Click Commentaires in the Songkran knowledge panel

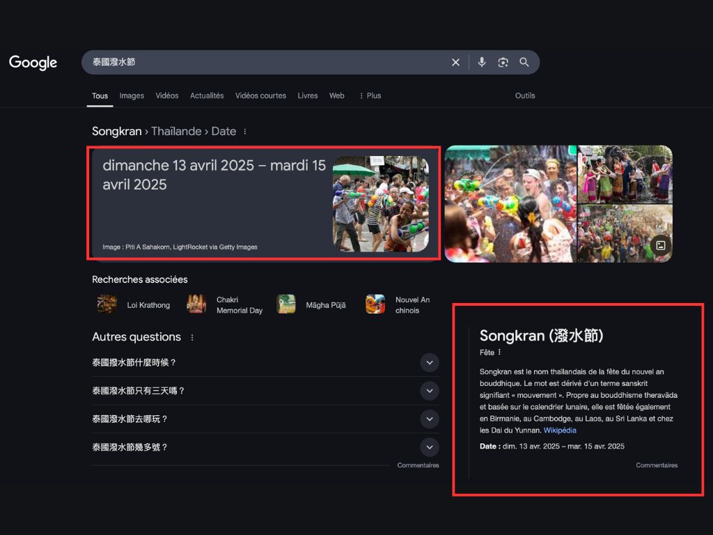657,465
